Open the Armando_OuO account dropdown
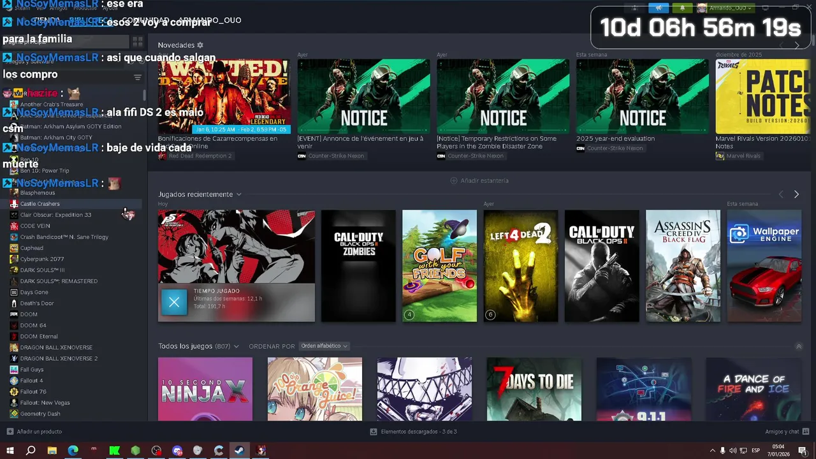This screenshot has width=816, height=459. tap(725, 8)
